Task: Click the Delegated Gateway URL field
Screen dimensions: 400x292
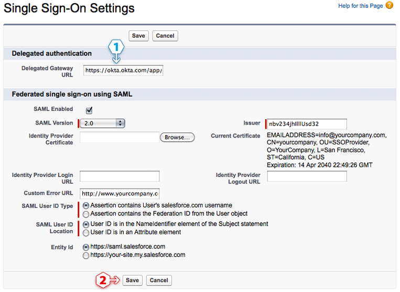Action: 123,70
